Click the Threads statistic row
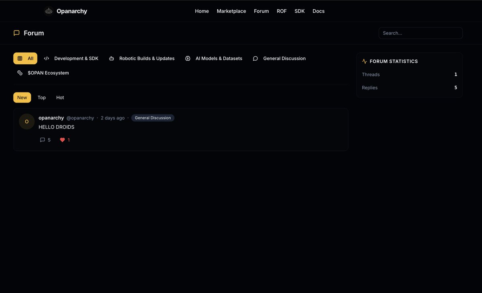Image resolution: width=482 pixels, height=293 pixels. (x=409, y=74)
